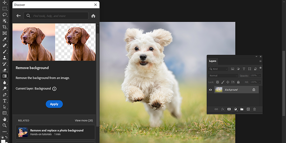Select the Zoom tool
Image resolution: width=286 pixels, height=143 pixels.
pos(5,125)
